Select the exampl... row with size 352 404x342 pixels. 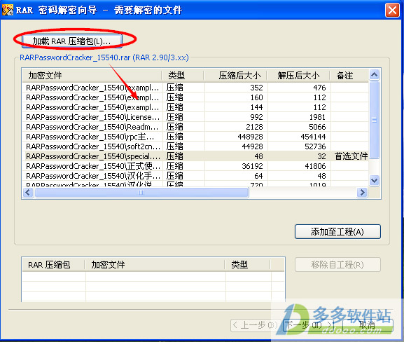pyautogui.click(x=195, y=88)
